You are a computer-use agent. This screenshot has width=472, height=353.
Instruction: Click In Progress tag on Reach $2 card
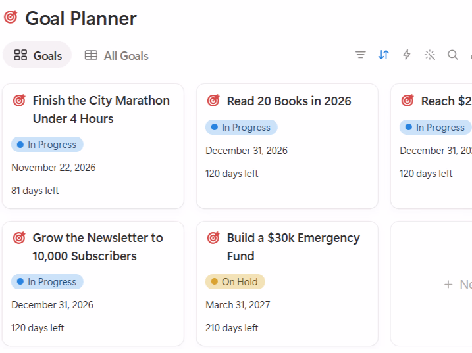(436, 128)
